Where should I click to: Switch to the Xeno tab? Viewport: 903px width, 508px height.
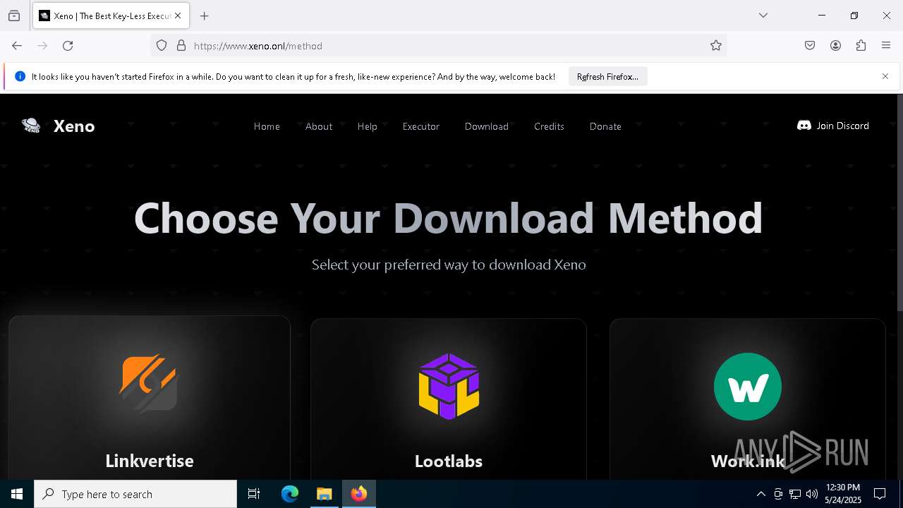111,16
